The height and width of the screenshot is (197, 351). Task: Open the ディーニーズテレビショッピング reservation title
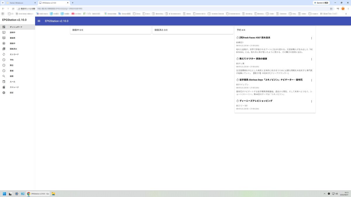(256, 101)
